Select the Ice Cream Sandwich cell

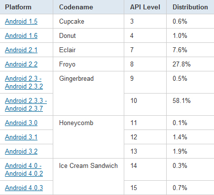88,176
